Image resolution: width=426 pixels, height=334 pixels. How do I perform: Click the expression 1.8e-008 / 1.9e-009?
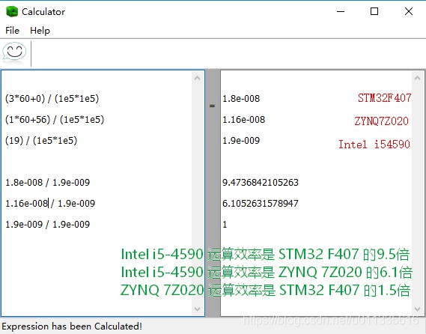coord(48,183)
